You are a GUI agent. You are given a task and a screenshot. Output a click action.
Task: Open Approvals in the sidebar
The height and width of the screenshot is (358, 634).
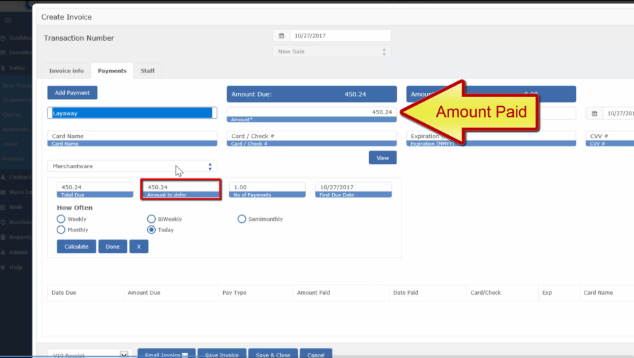point(15,130)
